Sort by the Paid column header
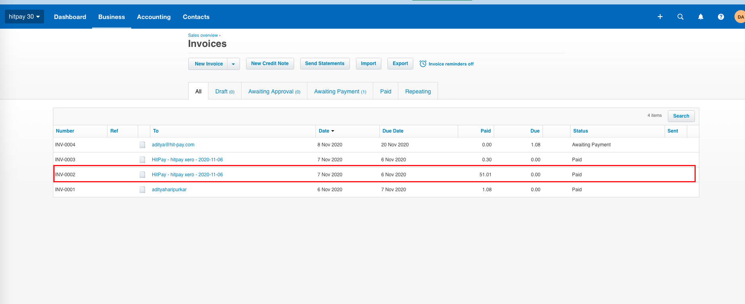 [486, 131]
